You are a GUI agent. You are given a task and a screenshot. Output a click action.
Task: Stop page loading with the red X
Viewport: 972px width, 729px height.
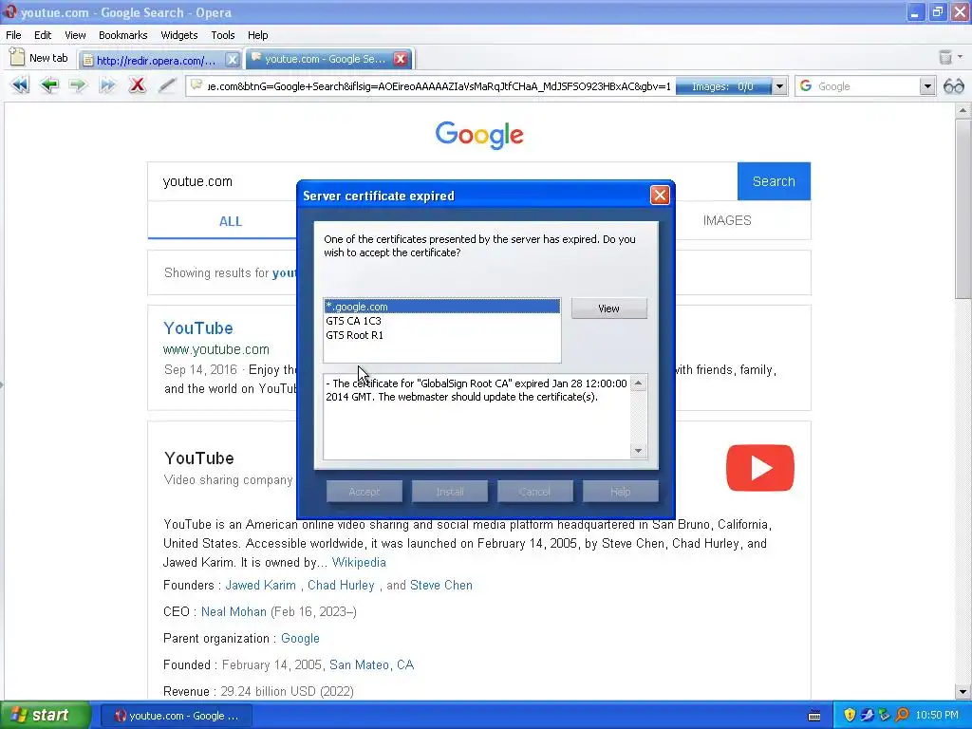[137, 84]
